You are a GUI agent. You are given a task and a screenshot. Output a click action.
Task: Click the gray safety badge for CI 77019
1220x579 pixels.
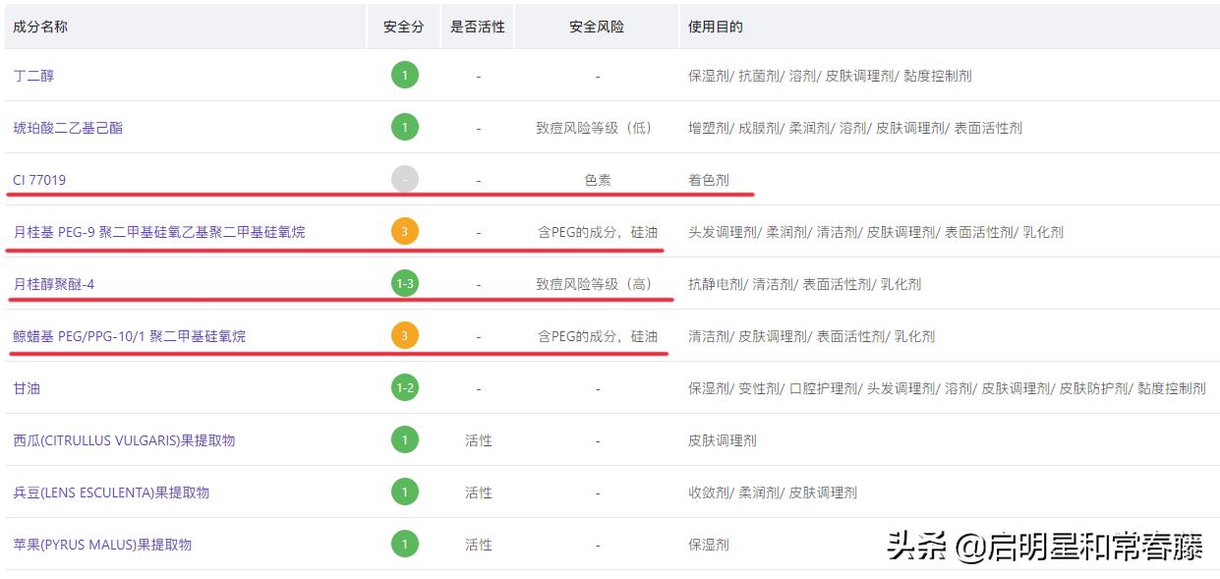(x=404, y=179)
